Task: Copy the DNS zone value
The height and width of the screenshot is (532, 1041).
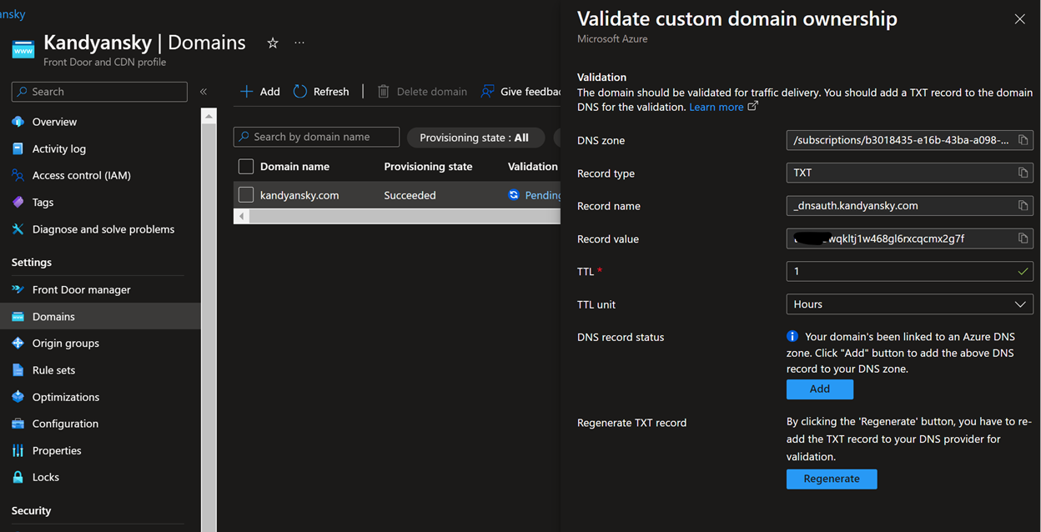Action: (1023, 140)
